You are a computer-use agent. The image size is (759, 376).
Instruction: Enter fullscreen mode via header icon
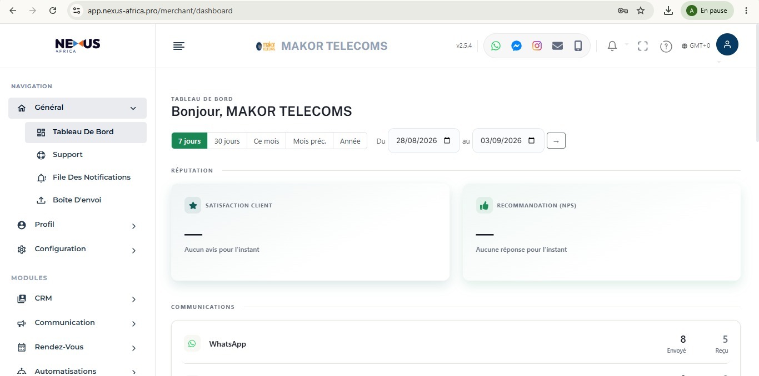pos(643,46)
